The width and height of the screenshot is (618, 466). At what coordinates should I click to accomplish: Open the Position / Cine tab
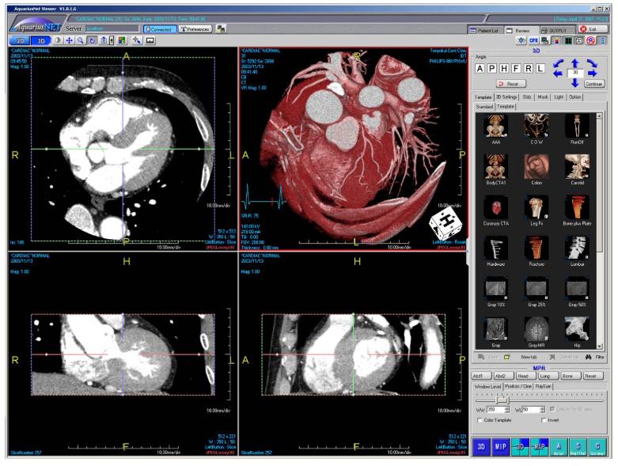coord(519,386)
